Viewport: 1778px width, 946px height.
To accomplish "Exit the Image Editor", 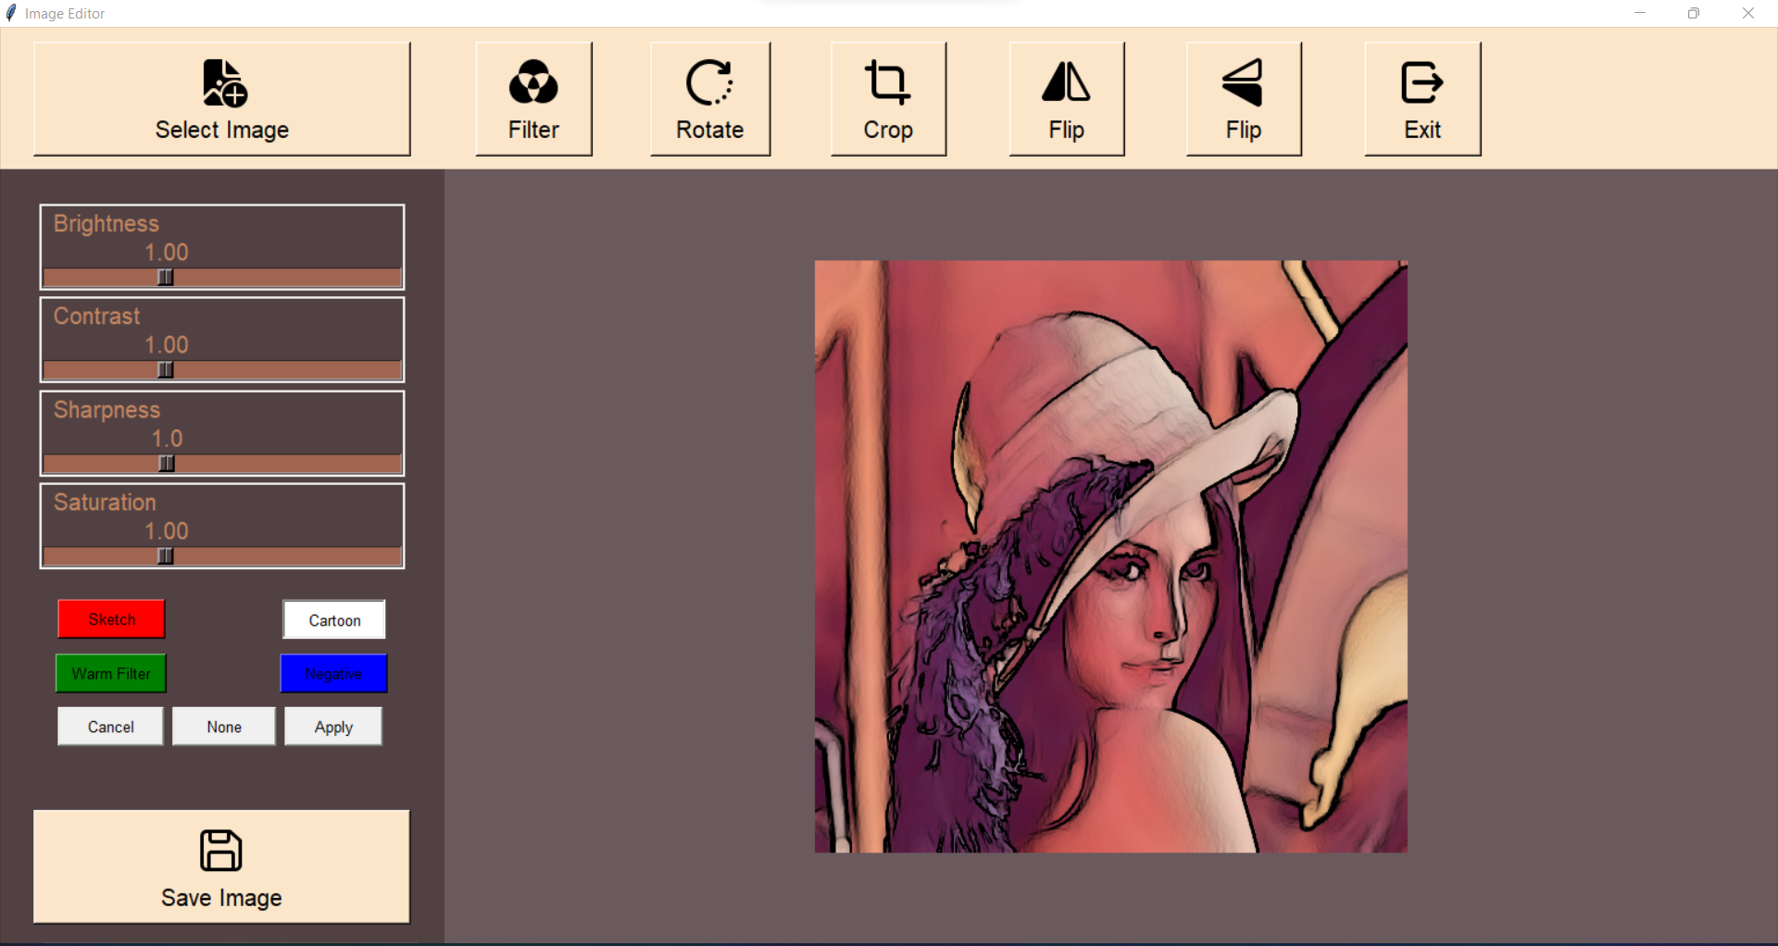I will (1421, 97).
